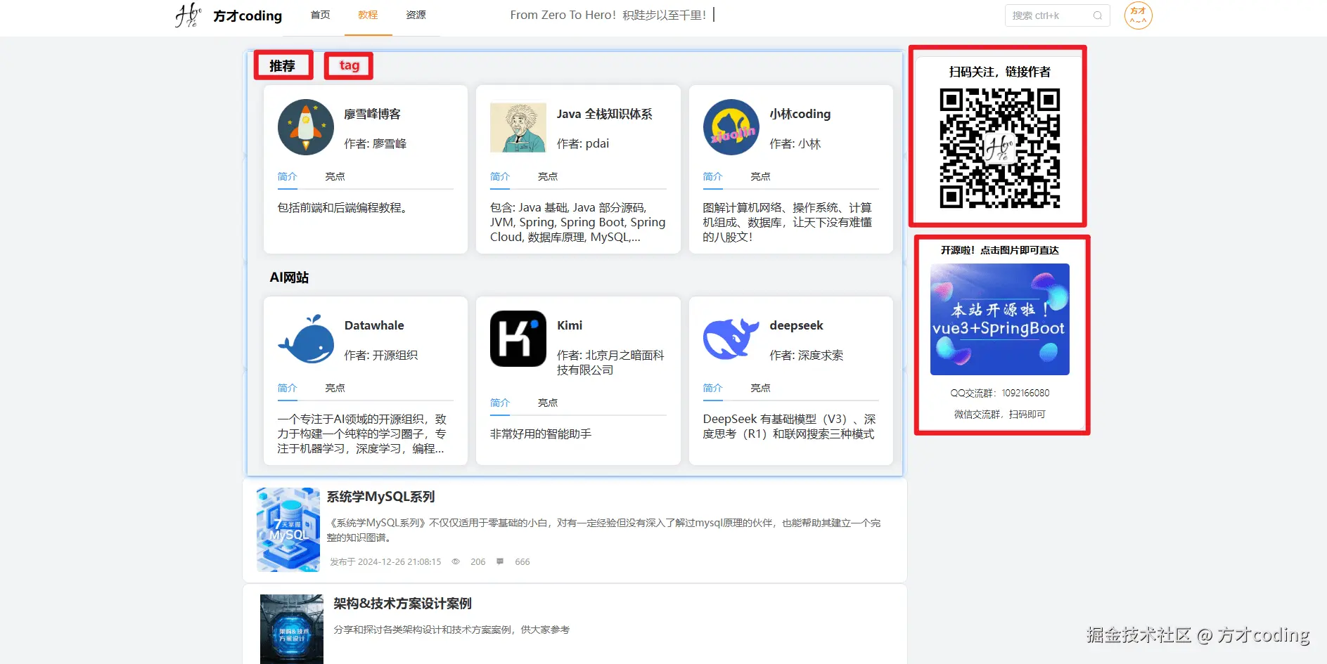Select 简介 tab on 廖雪峰博客 card

click(287, 176)
